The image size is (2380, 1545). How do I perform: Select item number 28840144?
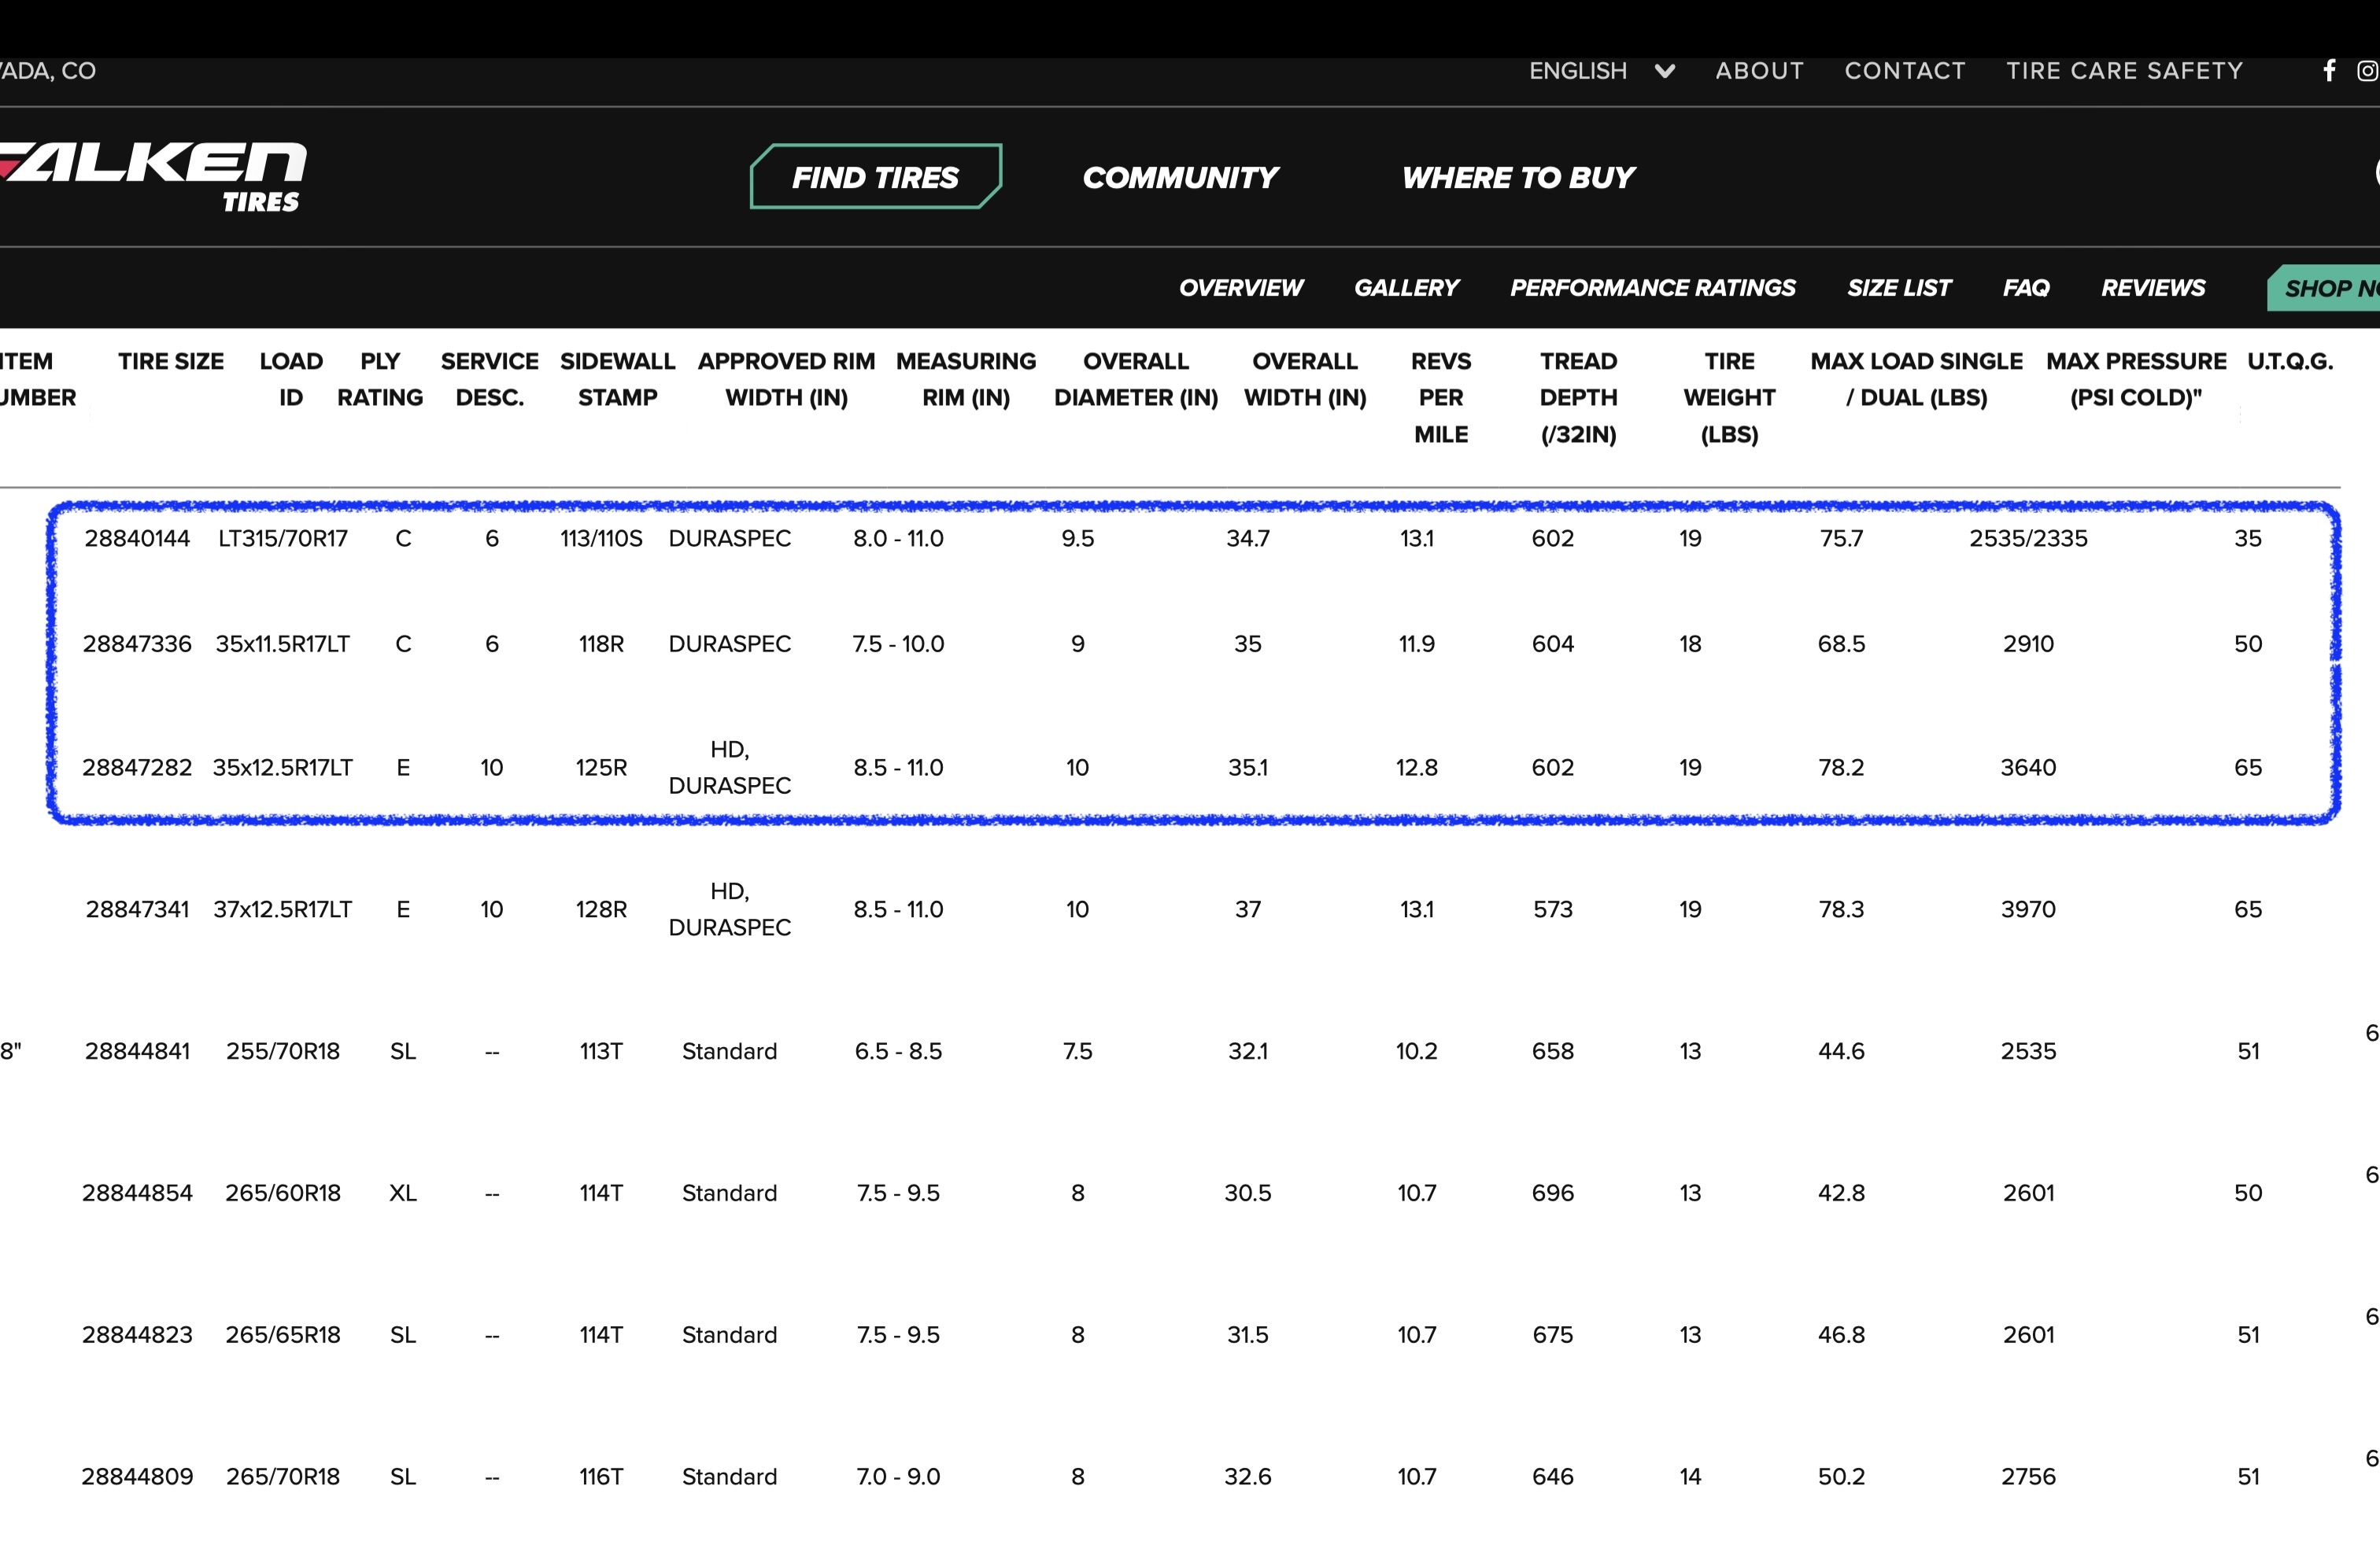point(137,539)
